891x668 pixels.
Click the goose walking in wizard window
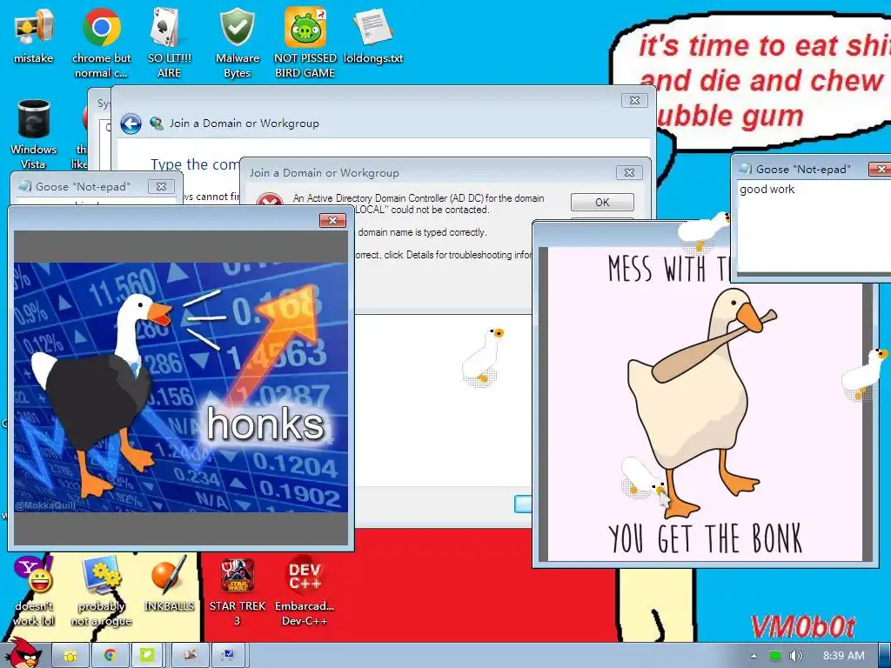coord(483,356)
